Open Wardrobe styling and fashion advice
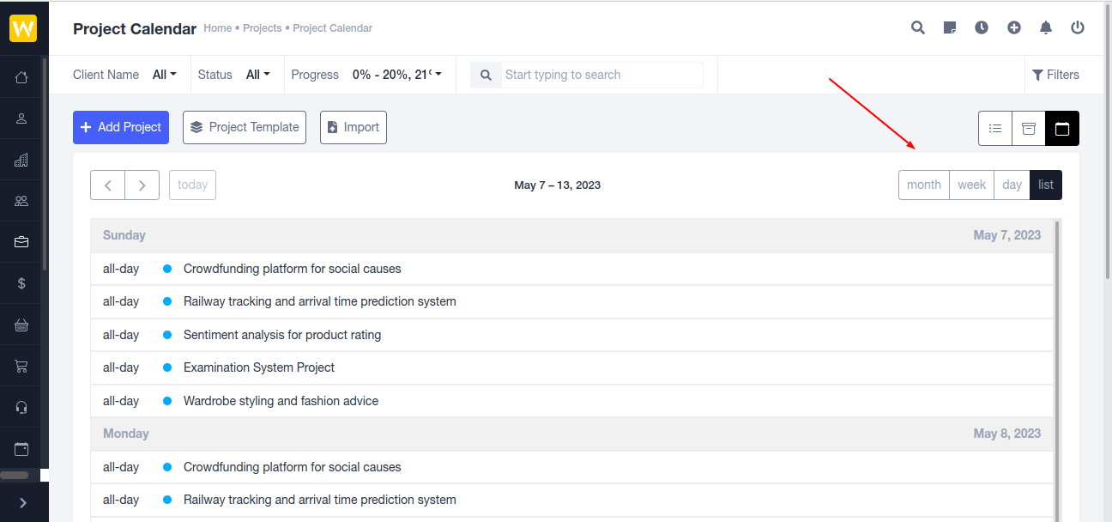 click(281, 401)
